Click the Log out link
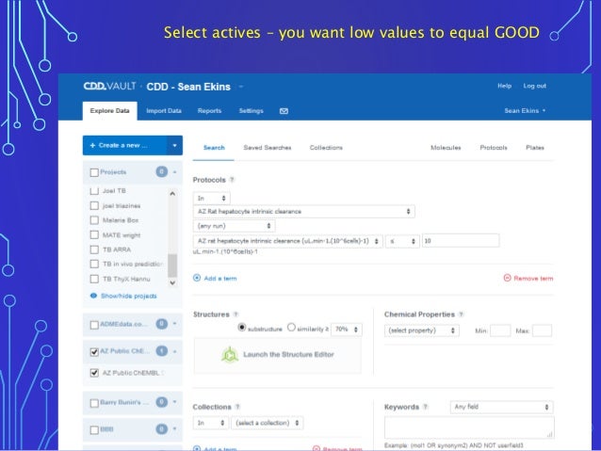This screenshot has height=451, width=601. pyautogui.click(x=535, y=86)
